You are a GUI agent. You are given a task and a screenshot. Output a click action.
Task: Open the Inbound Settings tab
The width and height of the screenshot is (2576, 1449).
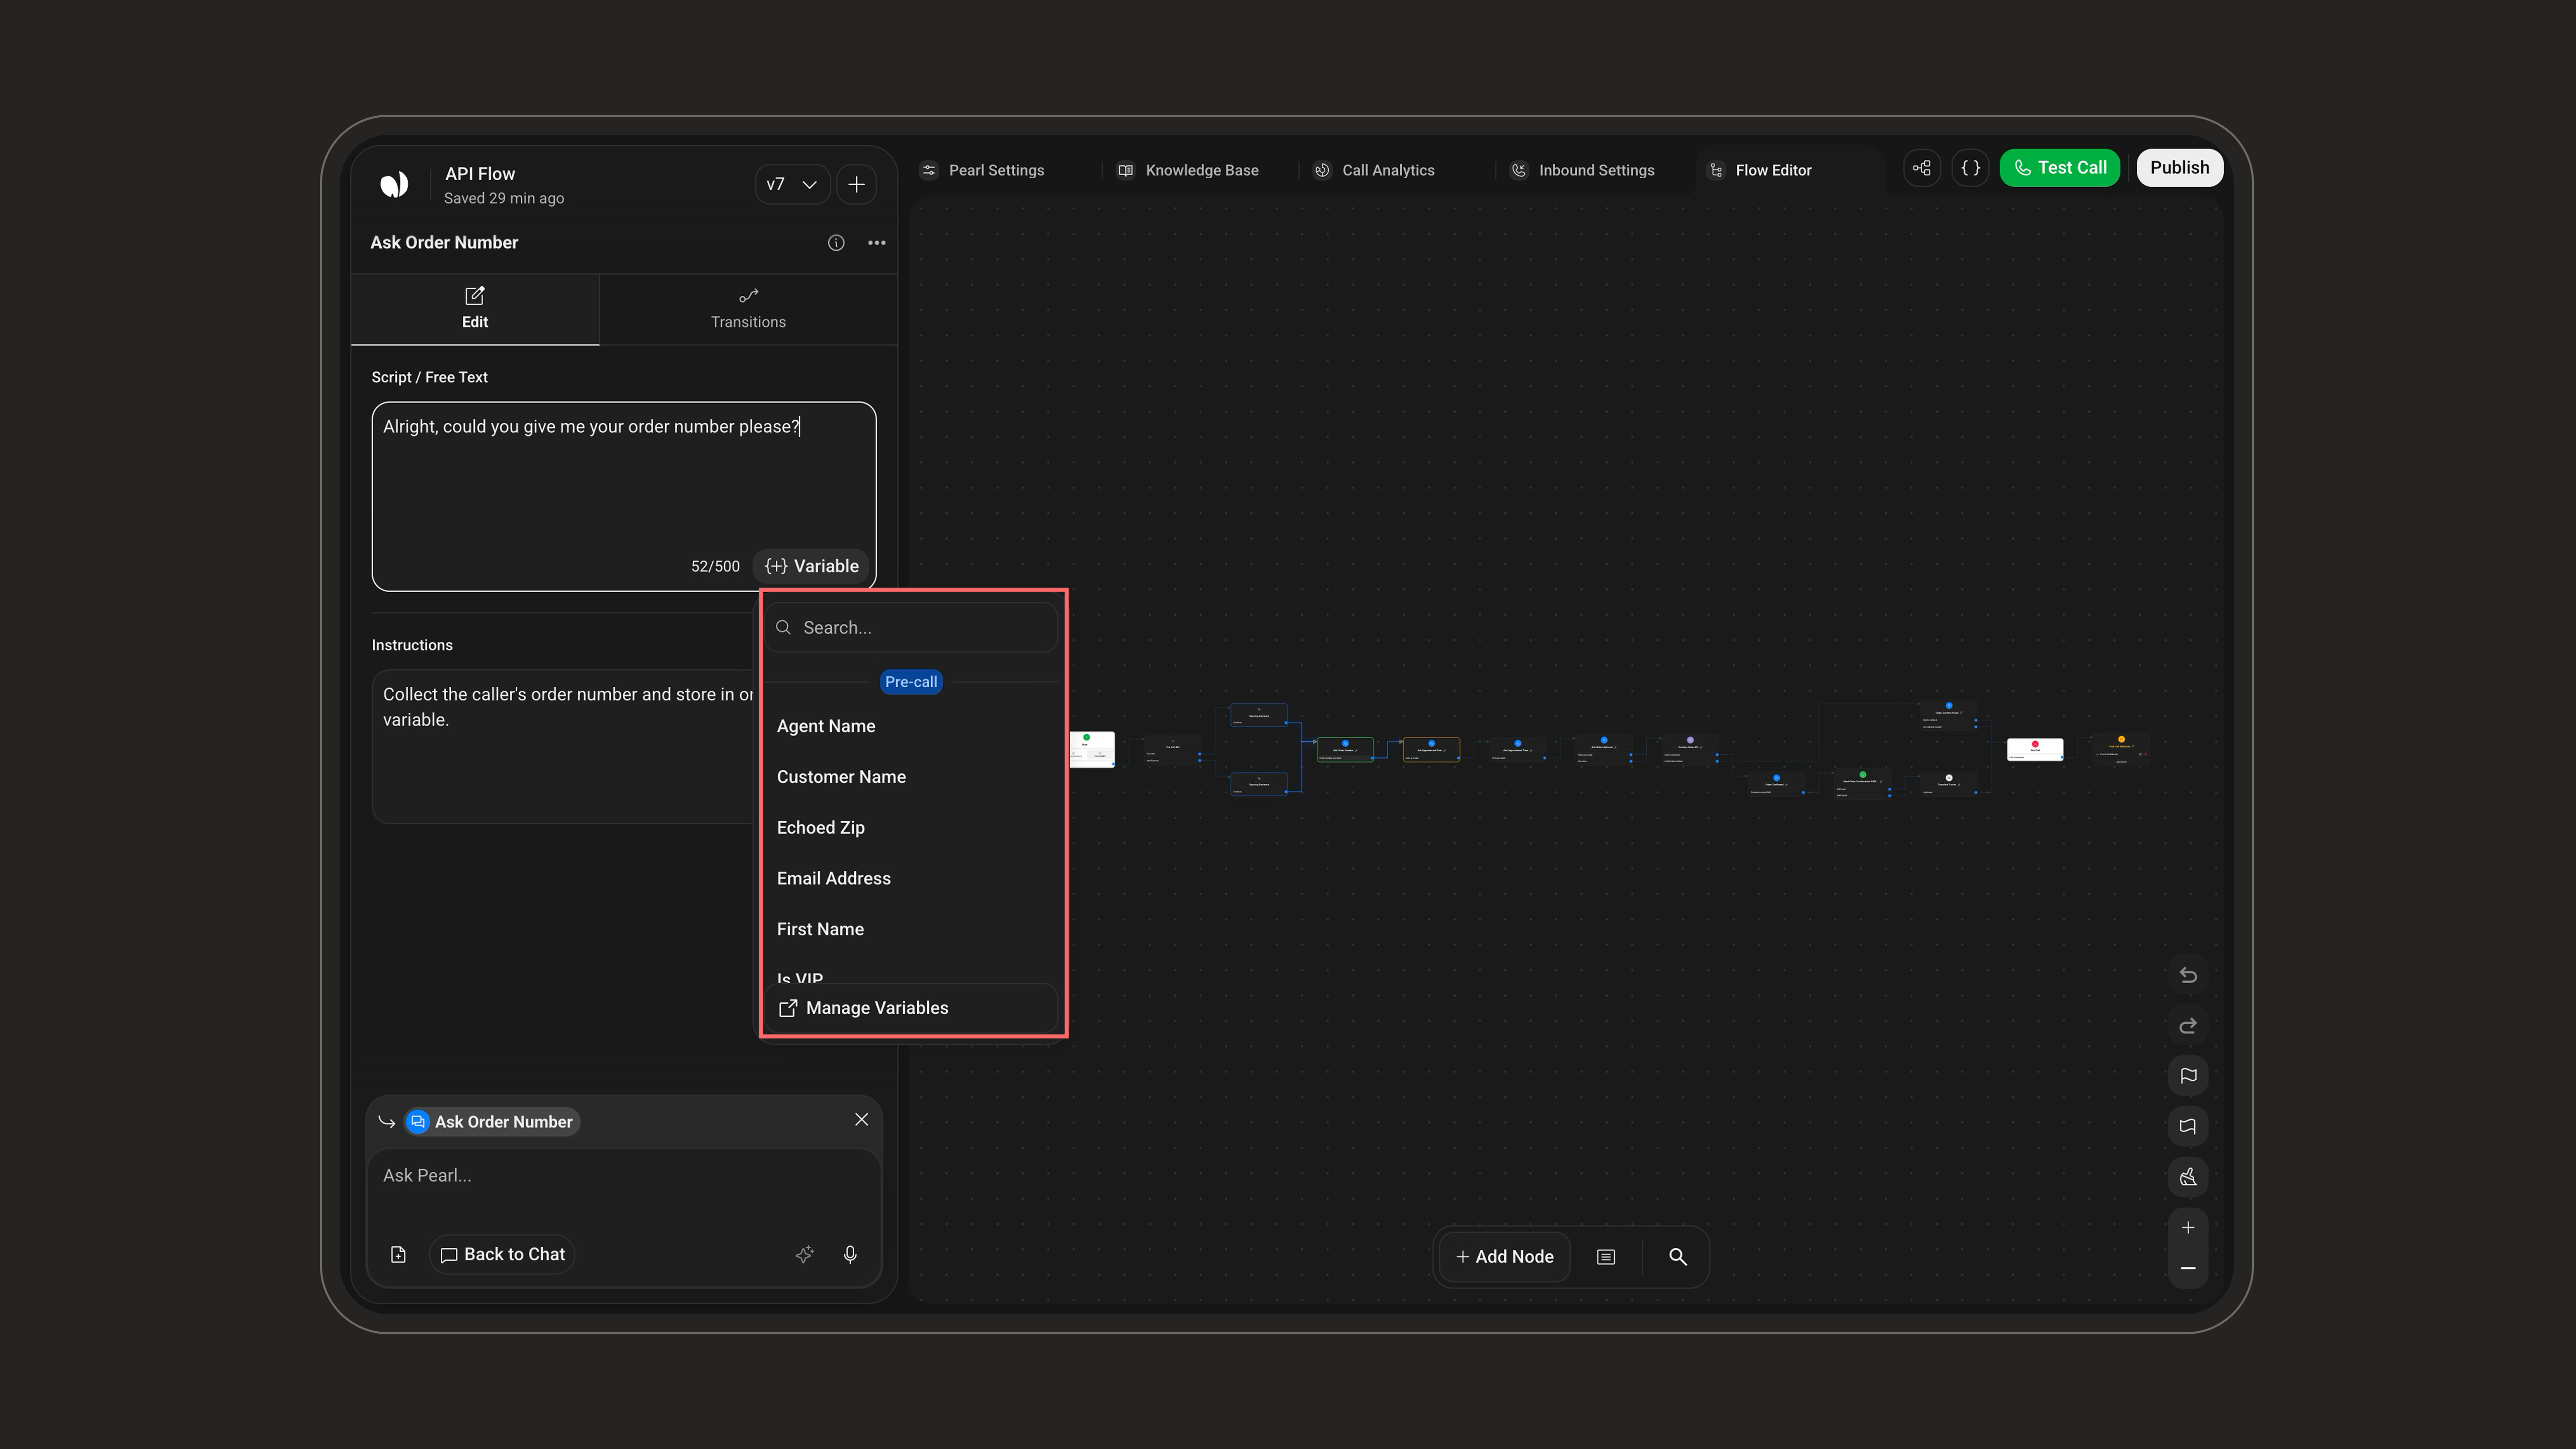1583,170
